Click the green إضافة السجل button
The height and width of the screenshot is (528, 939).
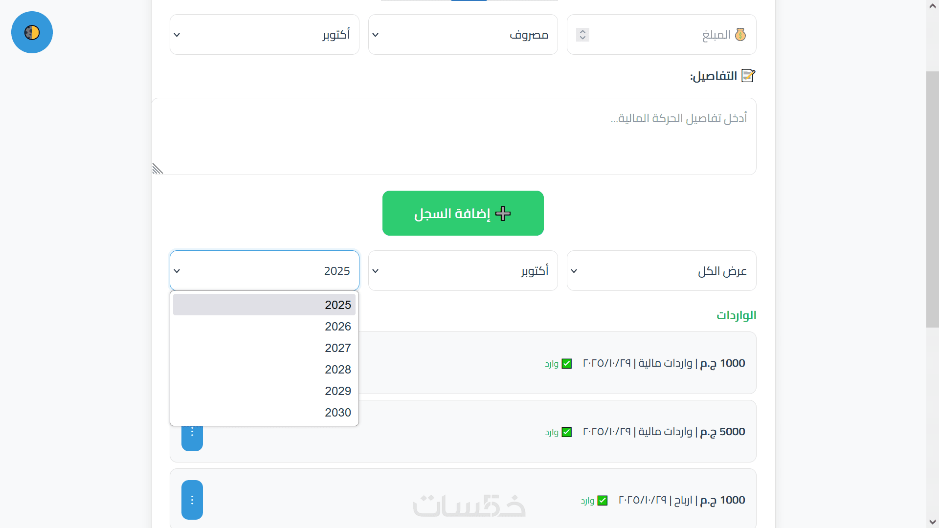pos(463,213)
